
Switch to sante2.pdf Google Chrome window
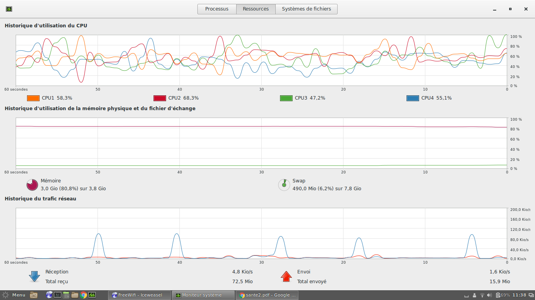point(267,295)
